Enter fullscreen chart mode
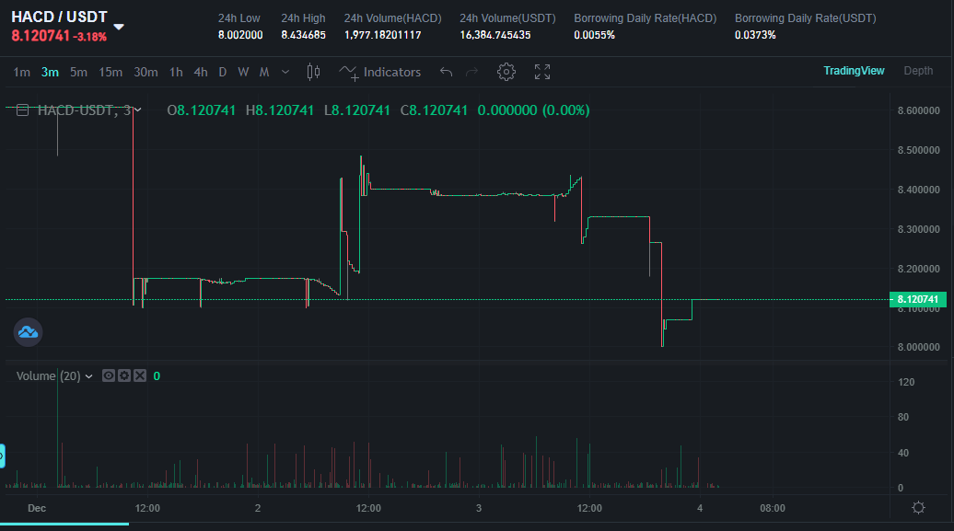 point(542,73)
